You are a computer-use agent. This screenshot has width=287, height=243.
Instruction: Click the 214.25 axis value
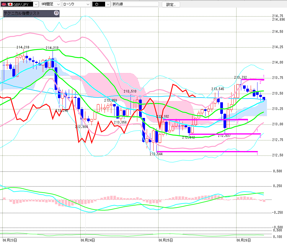click(x=278, y=47)
